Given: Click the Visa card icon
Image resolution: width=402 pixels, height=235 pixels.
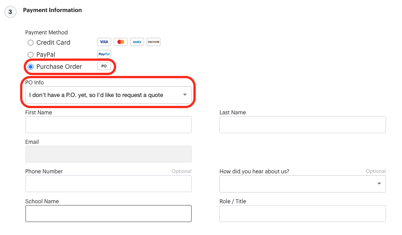Looking at the screenshot, I should 104,42.
